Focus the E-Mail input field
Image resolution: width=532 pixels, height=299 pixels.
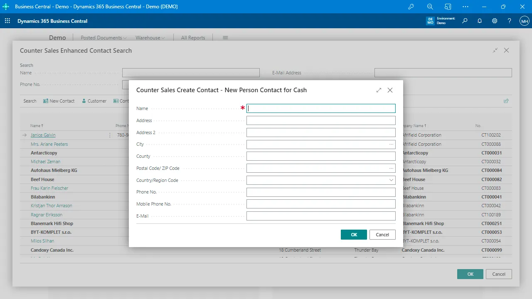point(320,216)
